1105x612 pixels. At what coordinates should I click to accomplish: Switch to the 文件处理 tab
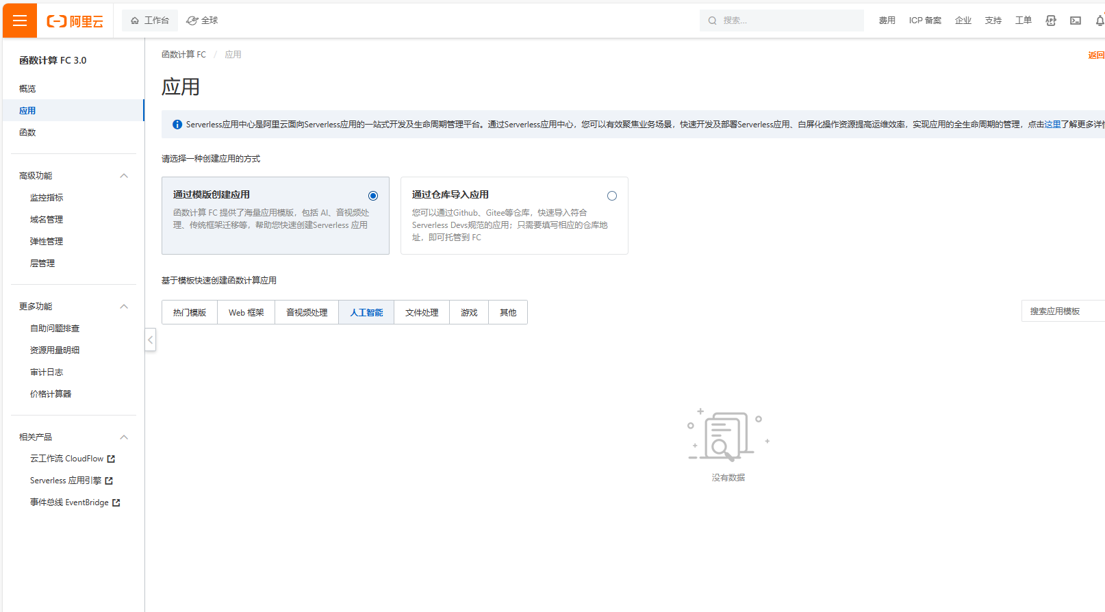tap(422, 312)
